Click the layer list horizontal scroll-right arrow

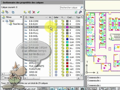[78, 78]
